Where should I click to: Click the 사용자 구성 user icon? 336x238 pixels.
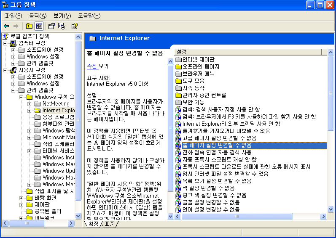[13, 70]
